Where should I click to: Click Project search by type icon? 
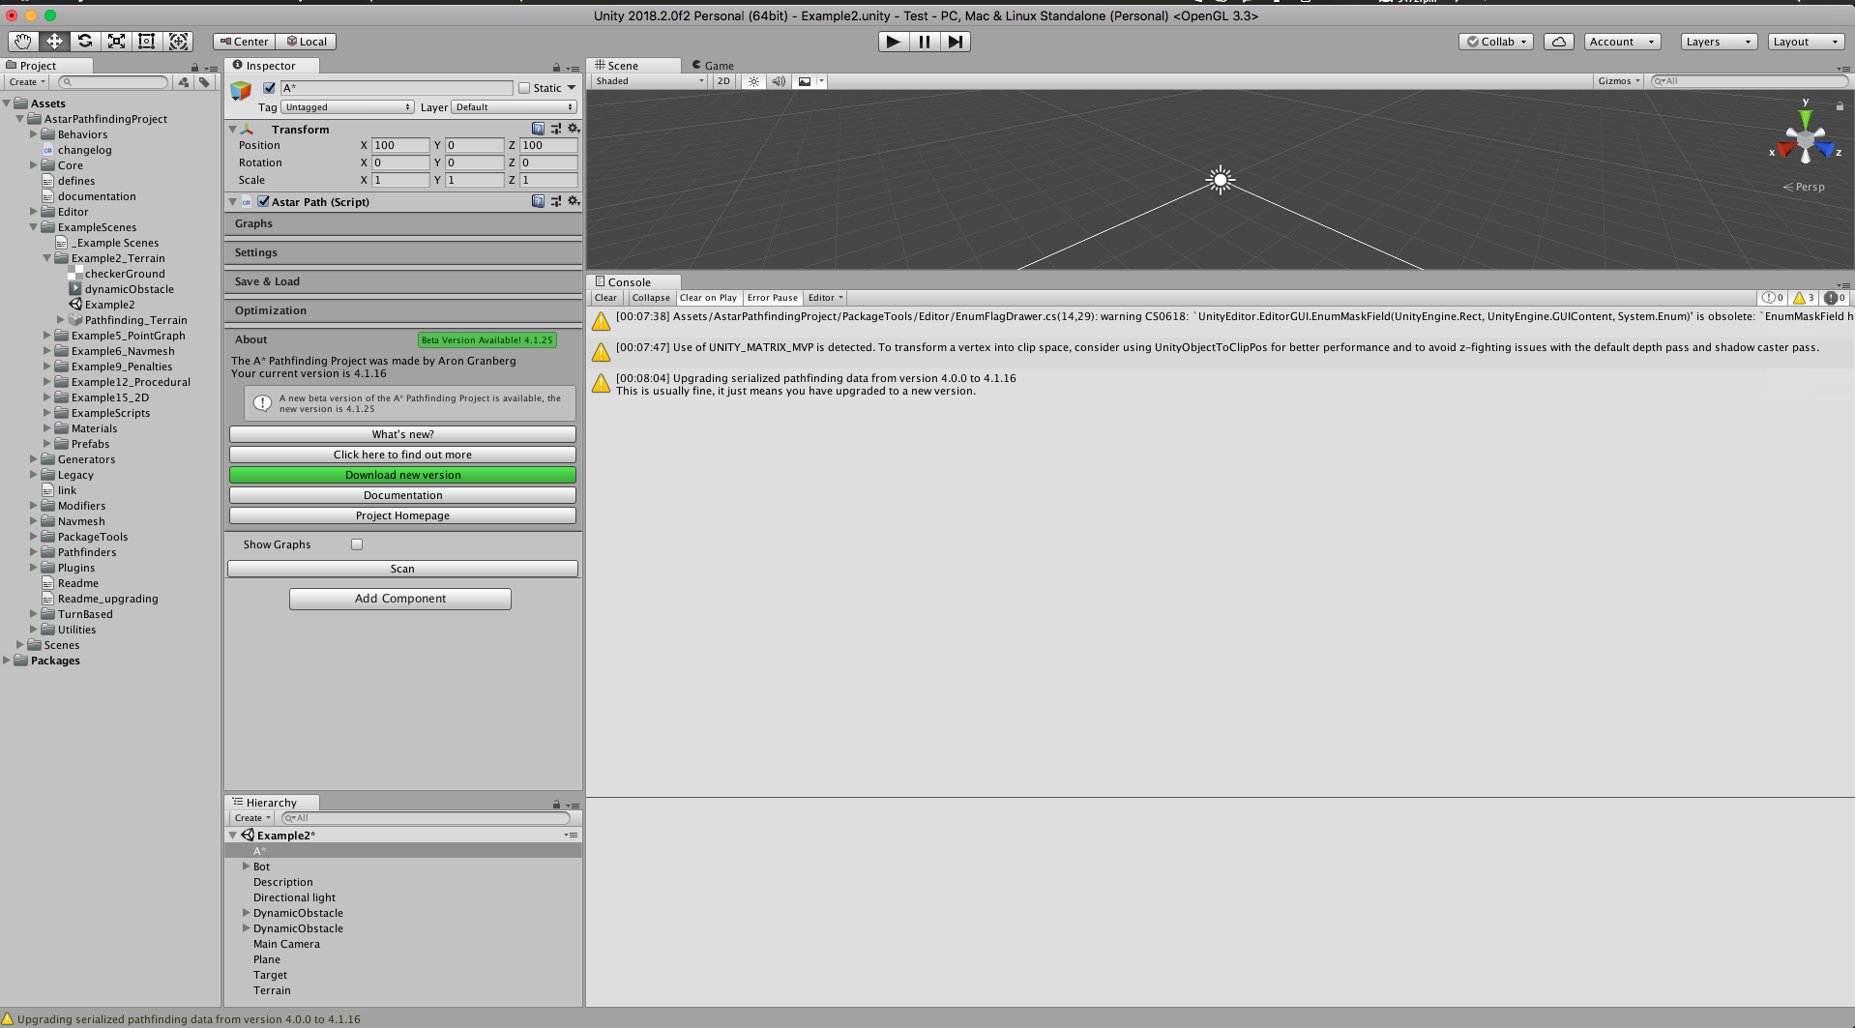point(184,82)
